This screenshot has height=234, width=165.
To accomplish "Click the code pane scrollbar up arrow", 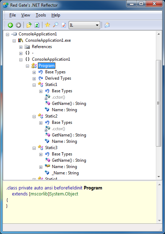I will [x=159, y=185].
